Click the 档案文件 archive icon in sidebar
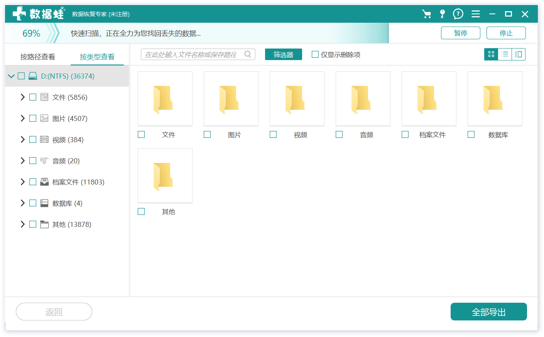Image resolution: width=544 pixels, height=337 pixels. click(x=44, y=182)
